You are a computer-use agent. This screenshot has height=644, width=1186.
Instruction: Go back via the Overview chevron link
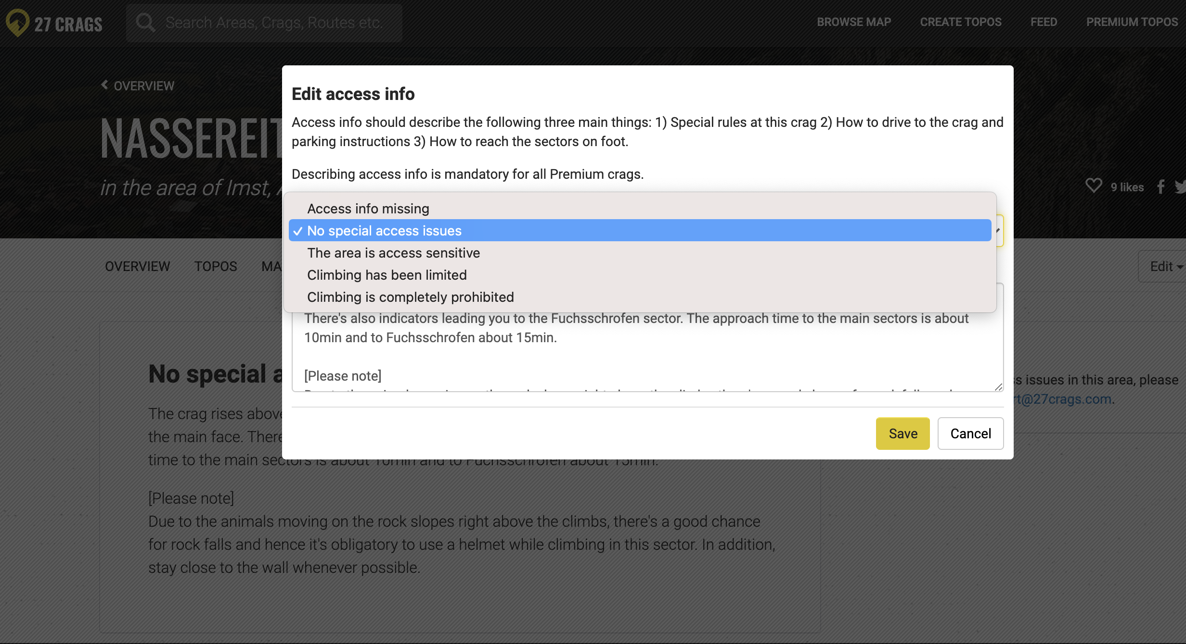[138, 86]
